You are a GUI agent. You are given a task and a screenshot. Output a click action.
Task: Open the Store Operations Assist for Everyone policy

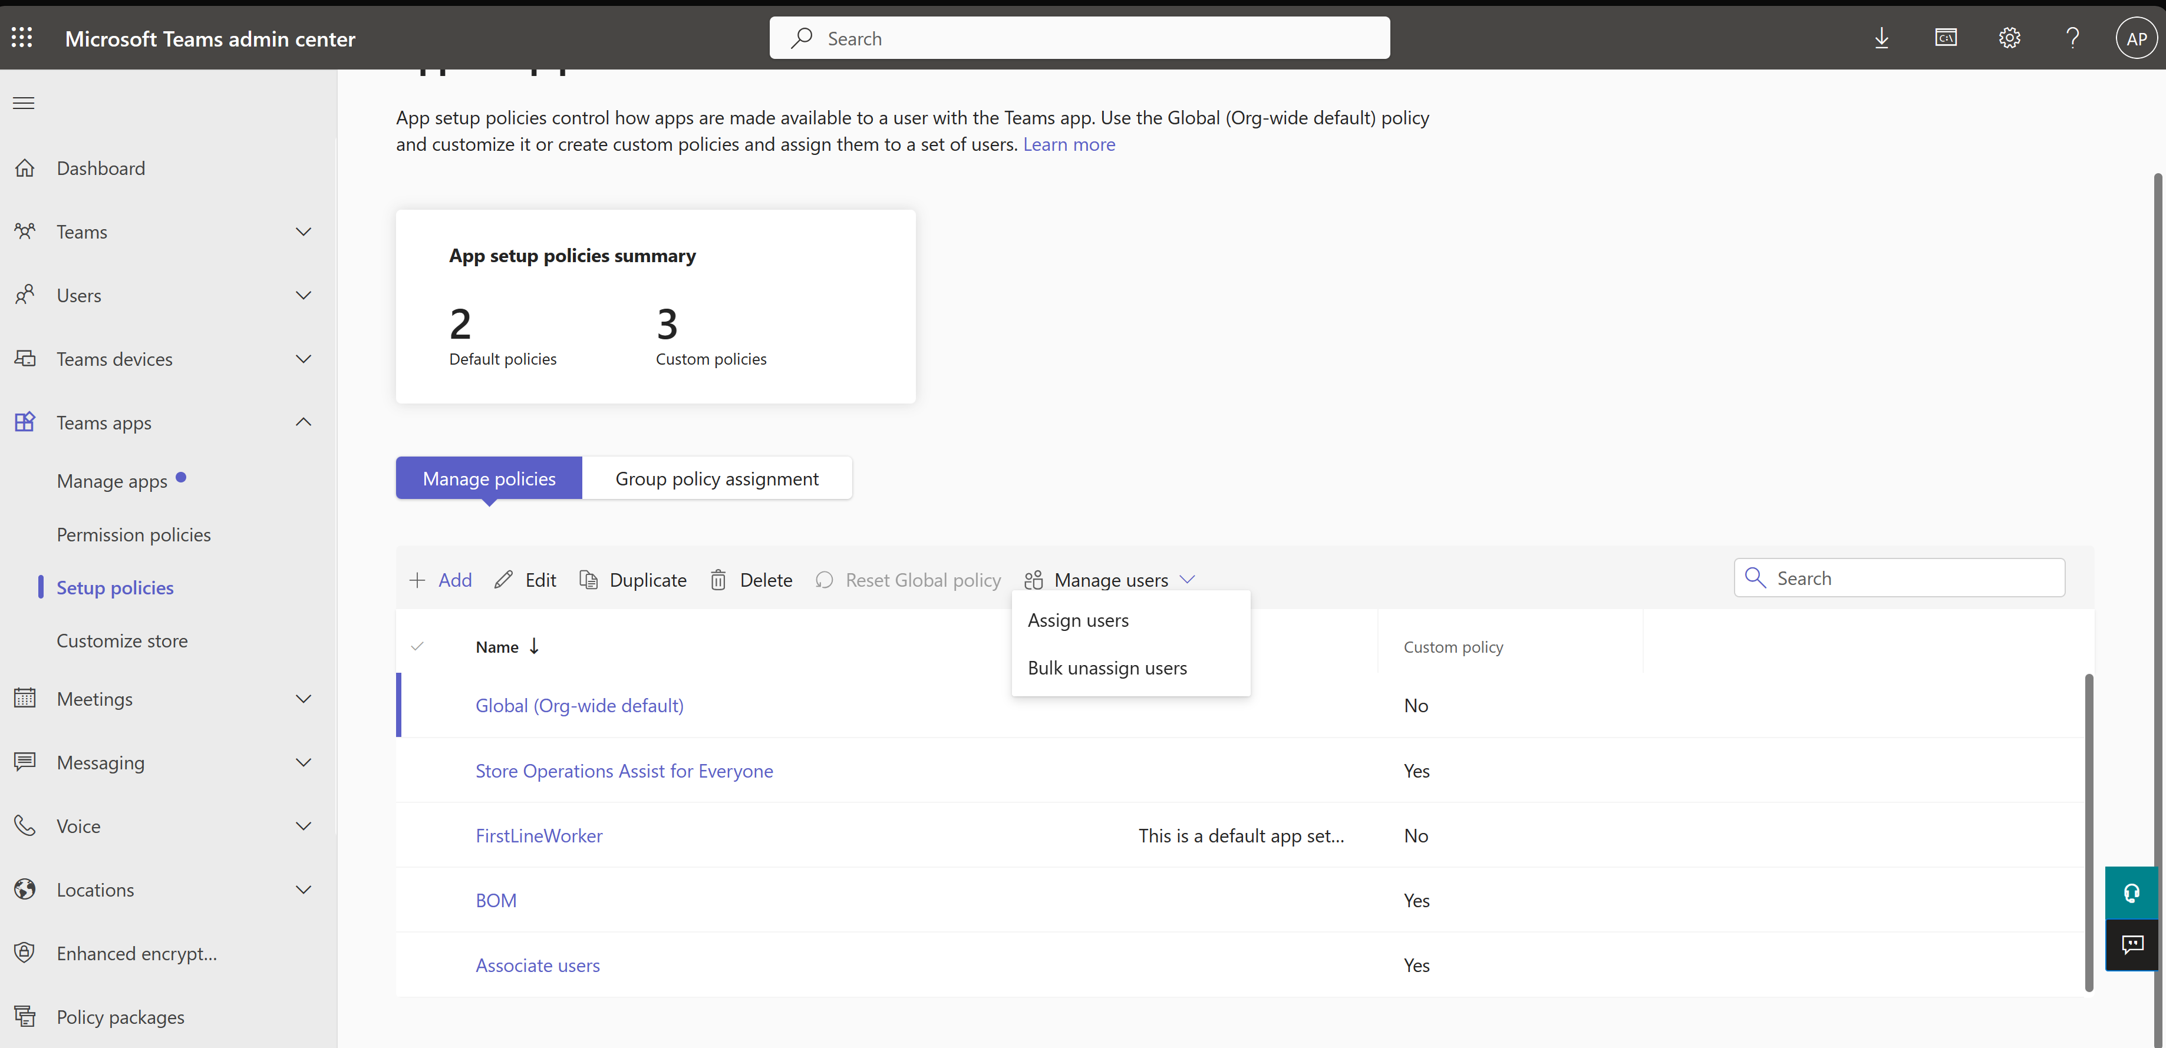pos(623,771)
